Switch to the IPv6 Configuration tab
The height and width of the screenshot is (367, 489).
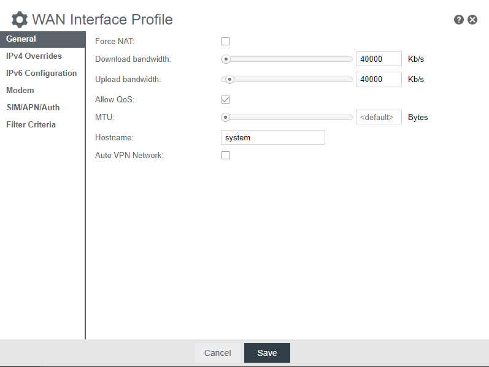coord(43,73)
